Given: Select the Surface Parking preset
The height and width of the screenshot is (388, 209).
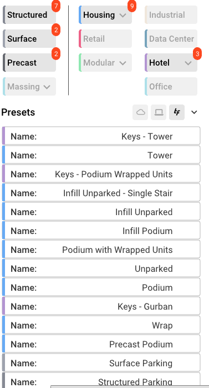Looking at the screenshot, I should (x=101, y=363).
